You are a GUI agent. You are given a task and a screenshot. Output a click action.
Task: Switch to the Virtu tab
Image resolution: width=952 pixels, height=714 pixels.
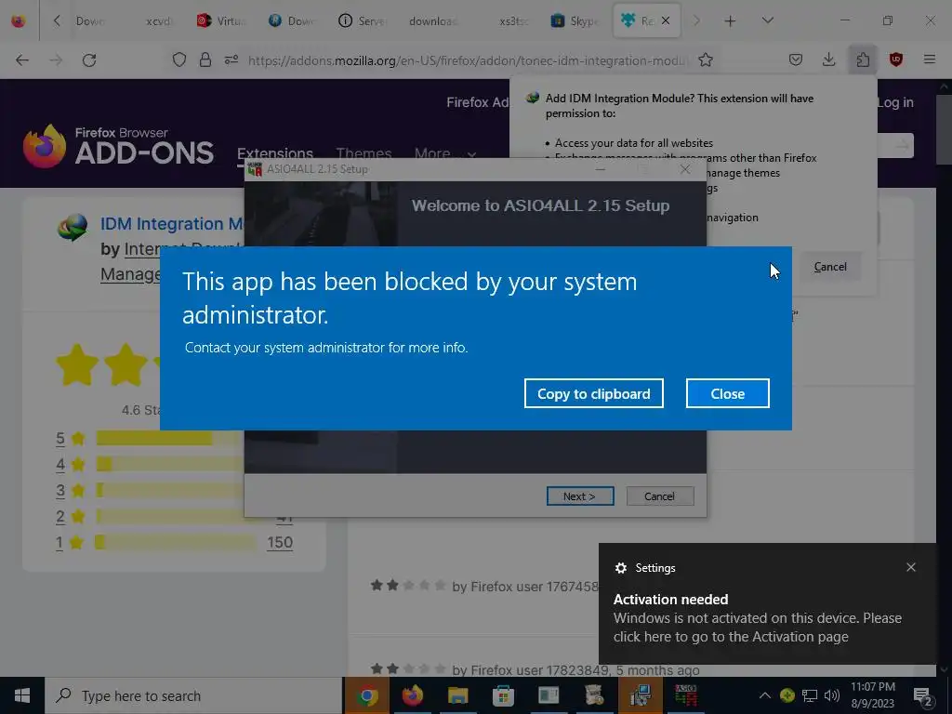click(222, 20)
